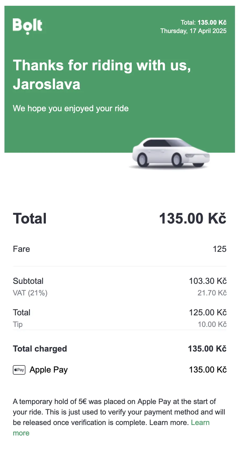241x457 pixels.
Task: Click the Apple Pay payment method text
Action: (x=49, y=370)
